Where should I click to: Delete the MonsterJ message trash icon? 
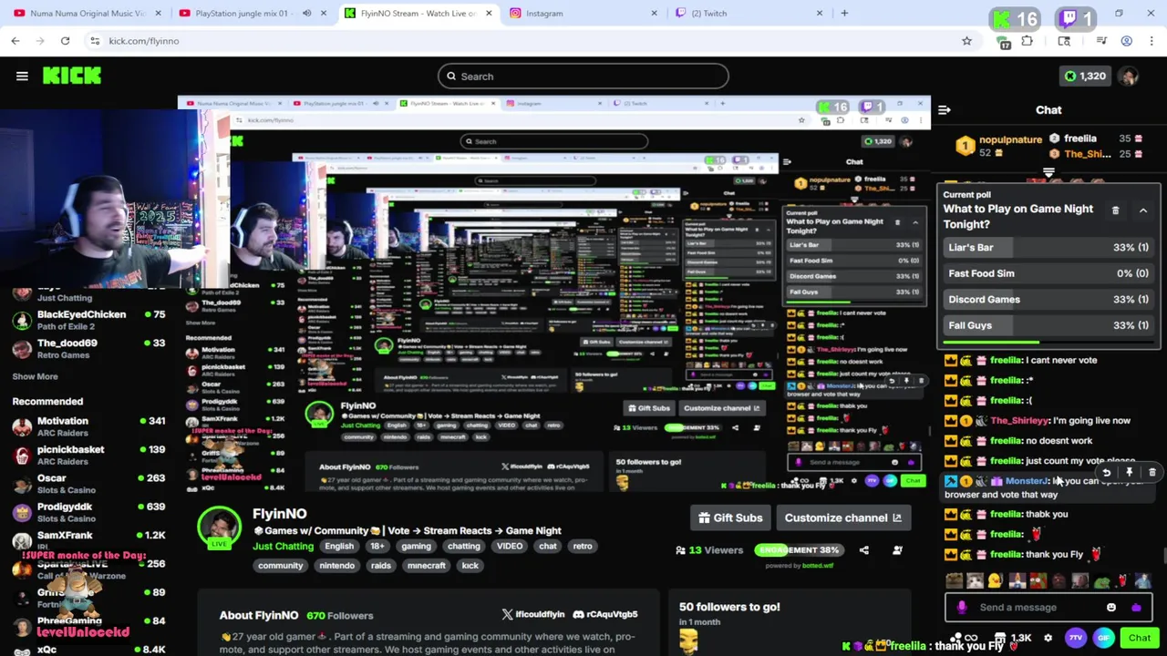point(1152,473)
